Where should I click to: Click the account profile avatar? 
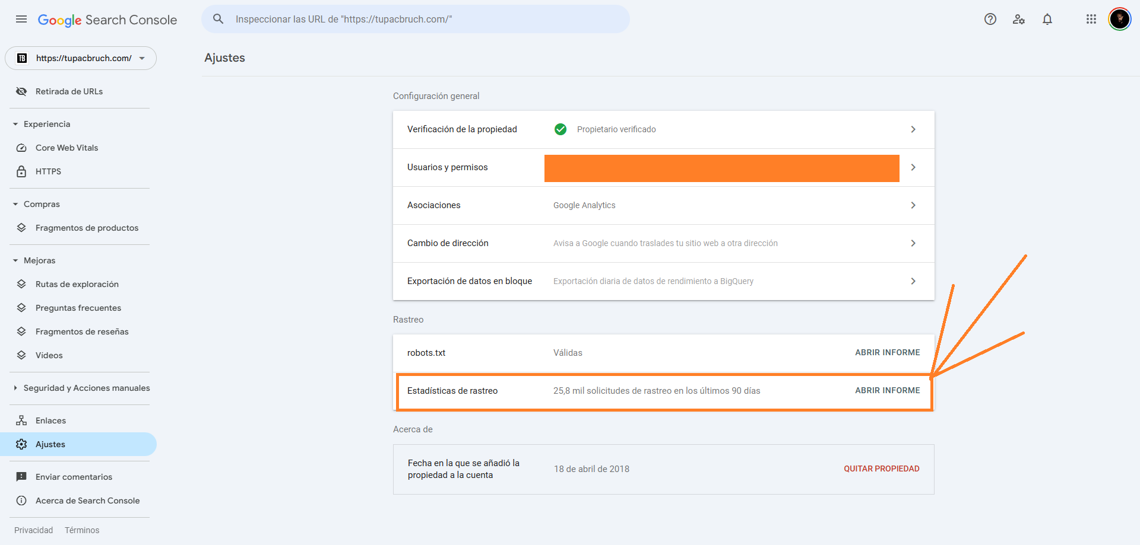pyautogui.click(x=1119, y=19)
